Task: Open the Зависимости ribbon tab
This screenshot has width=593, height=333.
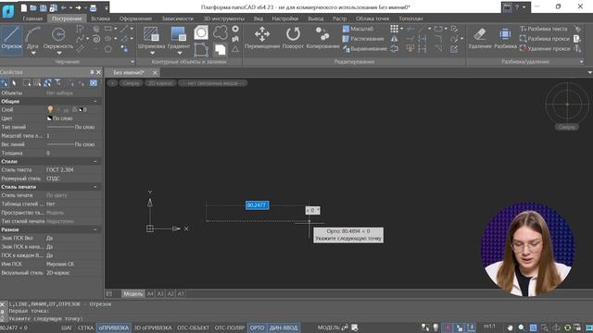Action: click(x=177, y=18)
